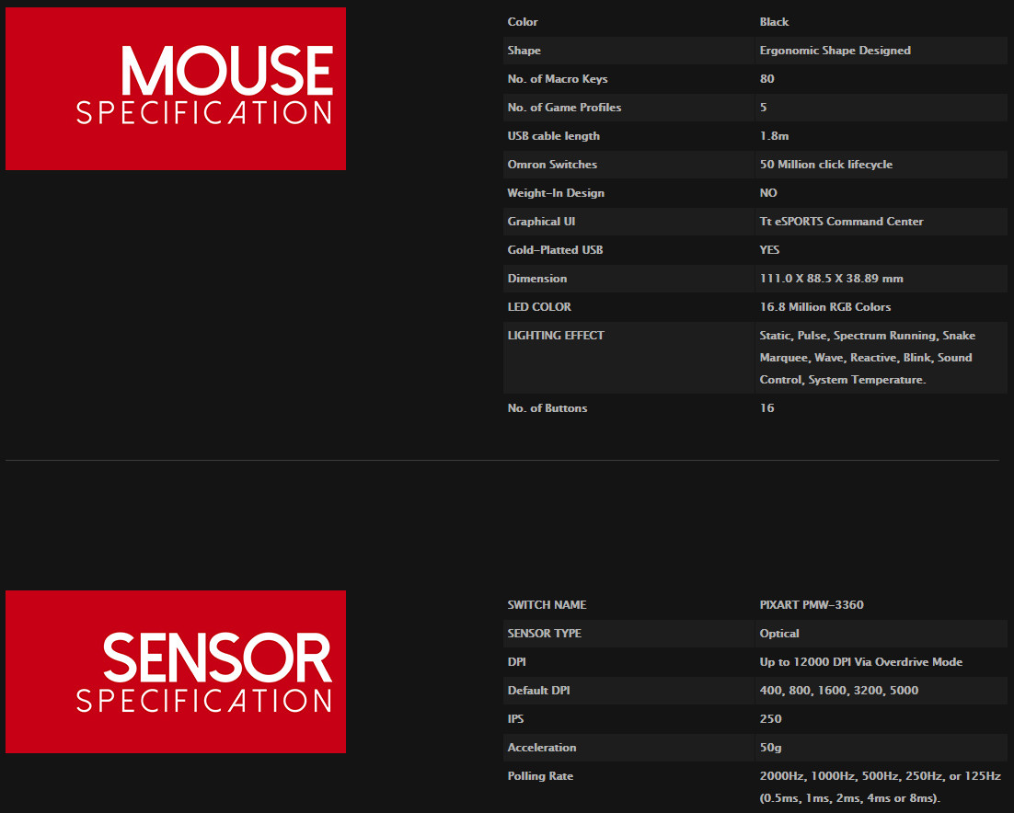Click the SENSOR SPECIFICATION red banner
Viewport: 1014px width, 813px height.
(175, 671)
